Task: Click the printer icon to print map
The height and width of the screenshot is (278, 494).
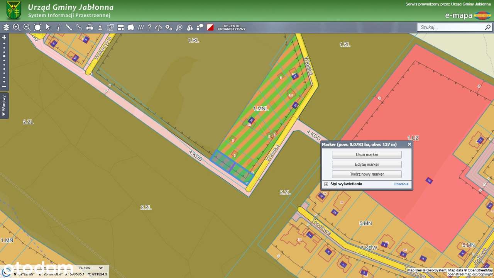Action: 90,27
